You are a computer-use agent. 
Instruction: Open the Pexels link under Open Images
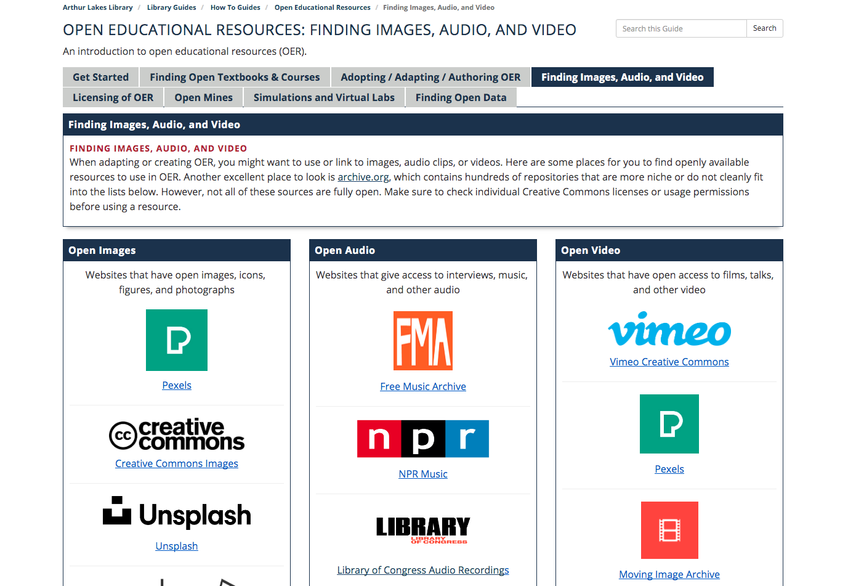177,385
